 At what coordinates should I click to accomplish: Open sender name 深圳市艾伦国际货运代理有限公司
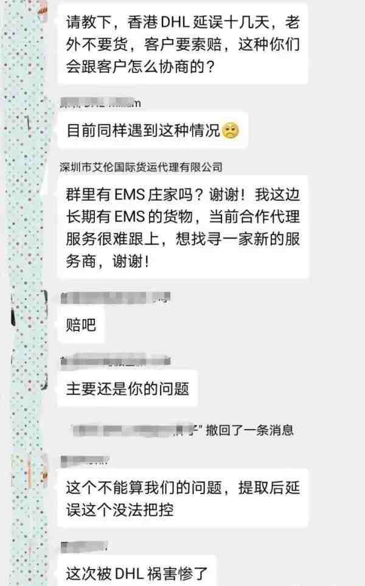141,167
